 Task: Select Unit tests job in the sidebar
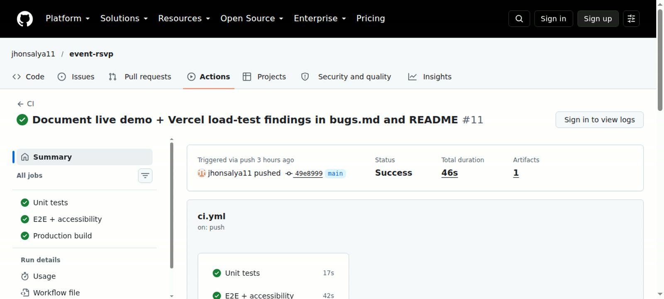point(85,203)
